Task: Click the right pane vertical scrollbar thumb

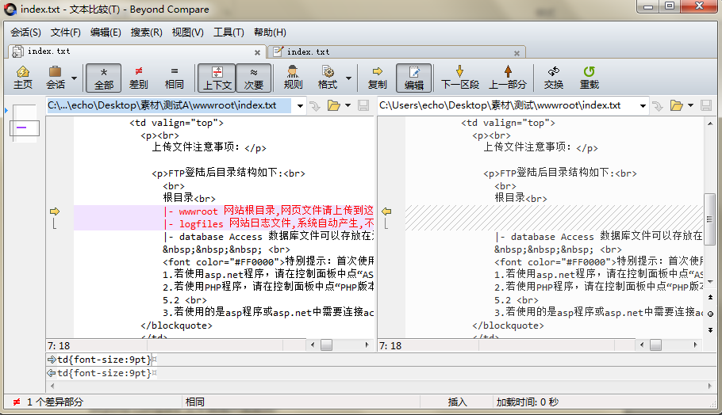Action: point(709,219)
